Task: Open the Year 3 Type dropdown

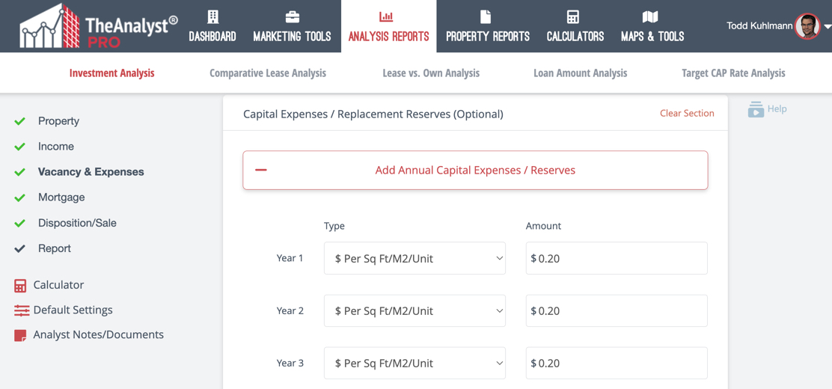Action: point(415,364)
